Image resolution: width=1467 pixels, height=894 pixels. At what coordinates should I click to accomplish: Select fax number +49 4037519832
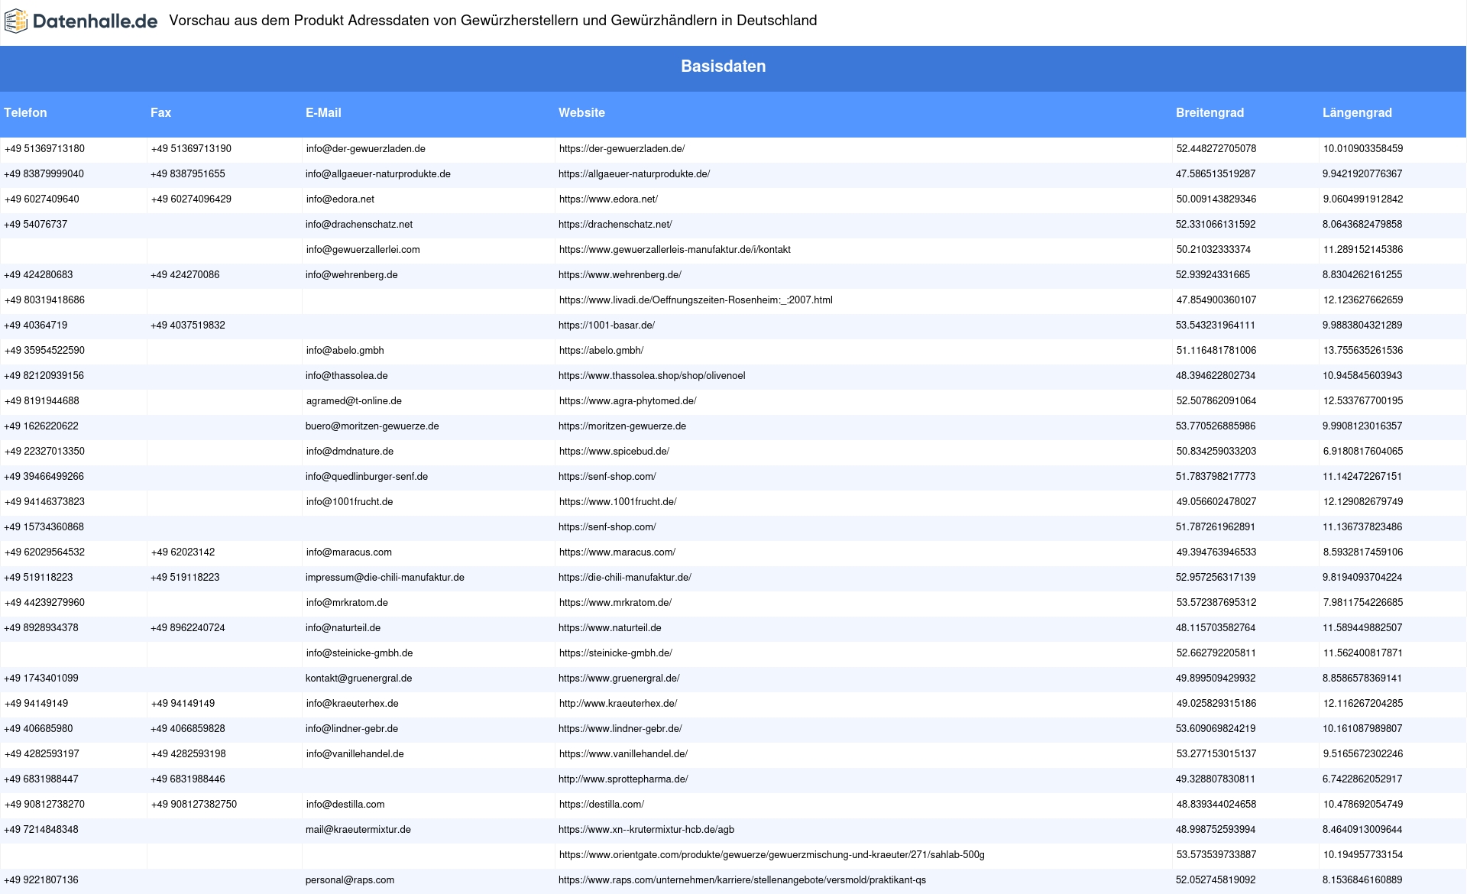tap(188, 326)
